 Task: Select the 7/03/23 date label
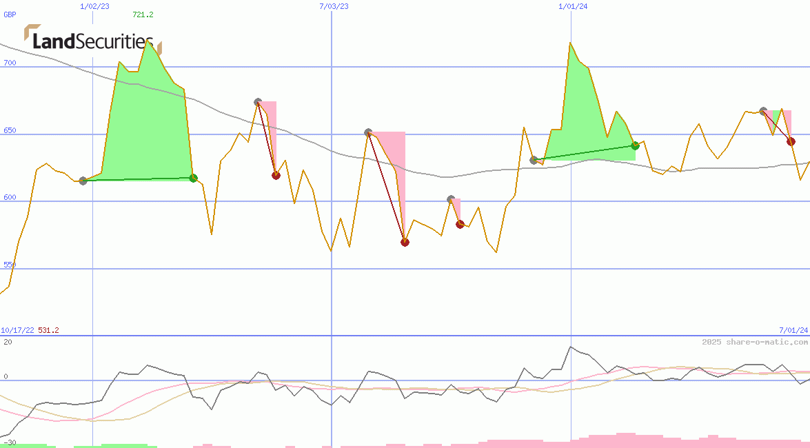pyautogui.click(x=334, y=6)
